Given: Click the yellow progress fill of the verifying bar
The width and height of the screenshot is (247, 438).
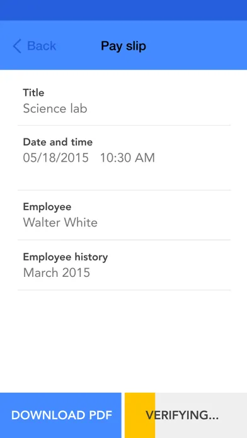Looking at the screenshot, I should (140, 415).
